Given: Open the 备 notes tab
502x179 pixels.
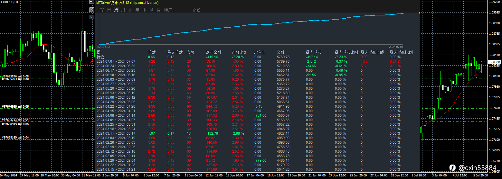Looking at the screenshot, I should 158,10.
